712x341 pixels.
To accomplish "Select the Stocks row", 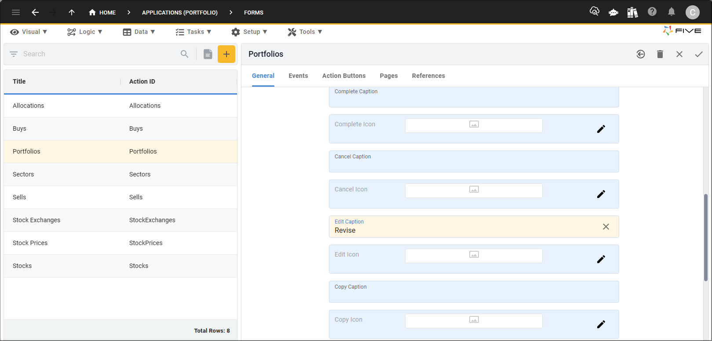I will [x=120, y=266].
